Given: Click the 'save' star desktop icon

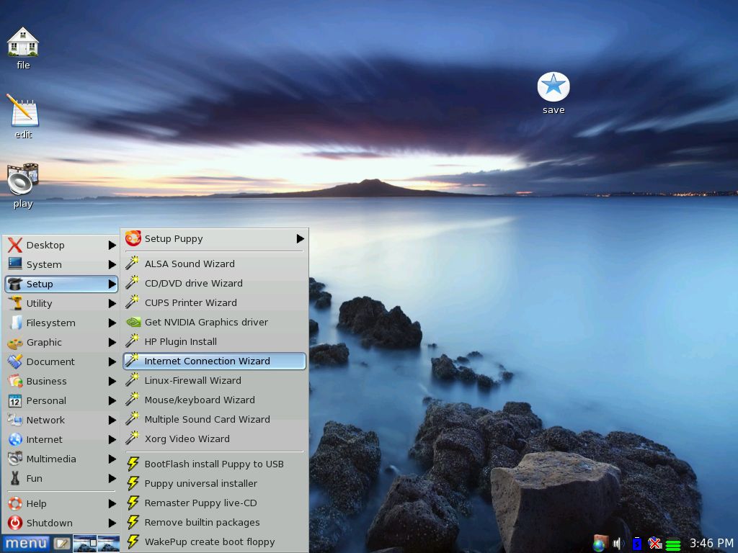Looking at the screenshot, I should [553, 87].
